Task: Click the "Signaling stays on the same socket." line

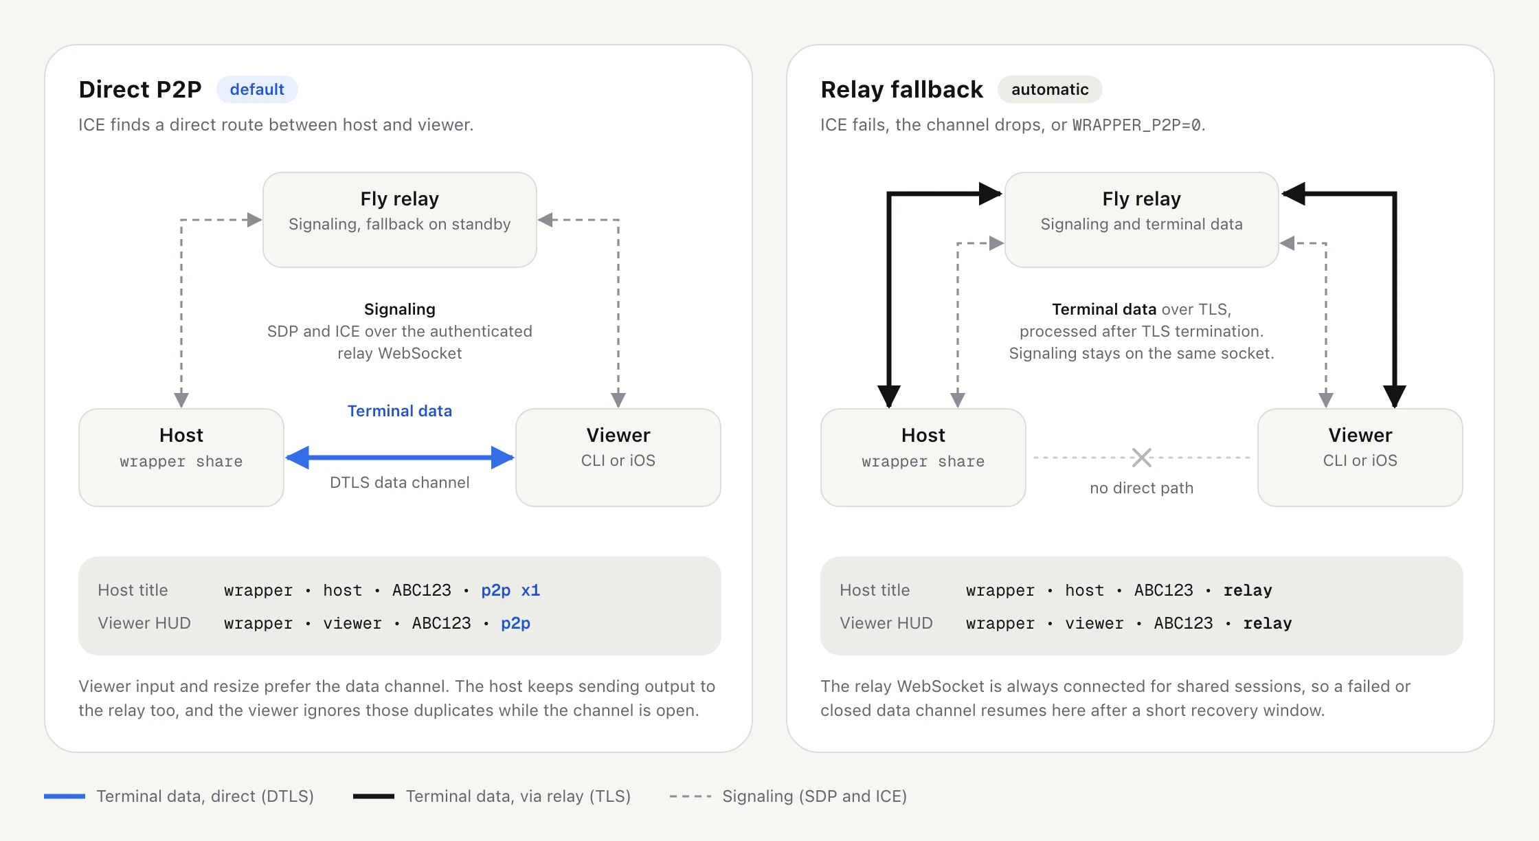Action: coord(1142,353)
